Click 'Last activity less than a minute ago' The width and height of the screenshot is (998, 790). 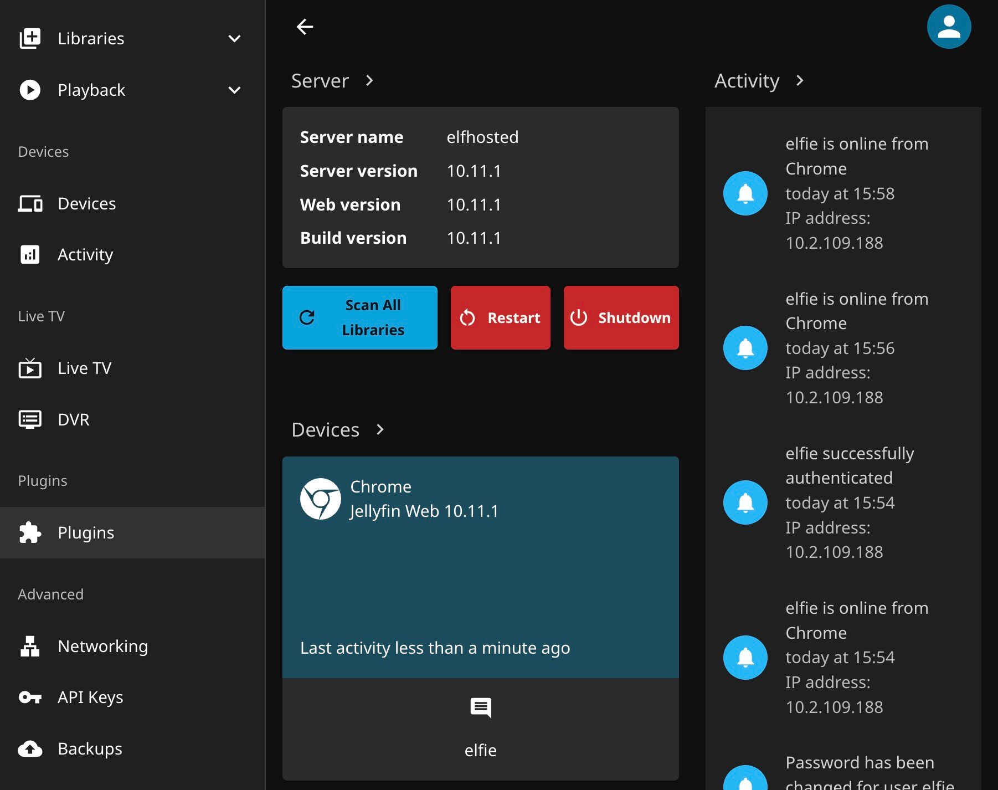[435, 648]
